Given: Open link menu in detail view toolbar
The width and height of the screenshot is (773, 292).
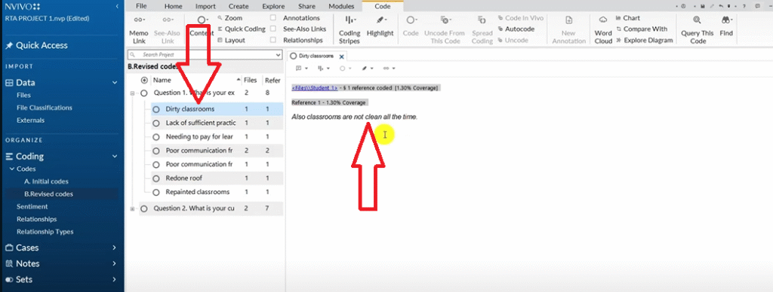Looking at the screenshot, I should click(390, 68).
